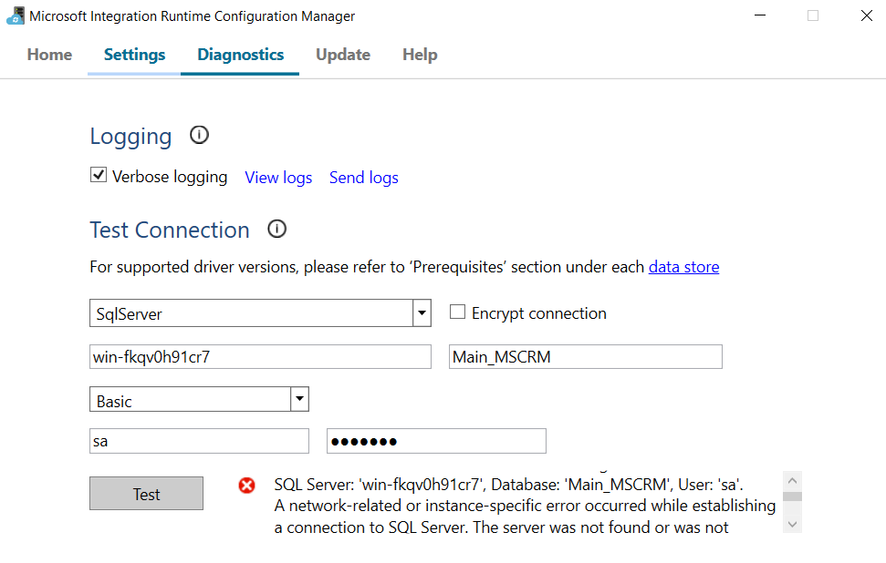Click the database name field with Main_MSCRM

point(586,356)
